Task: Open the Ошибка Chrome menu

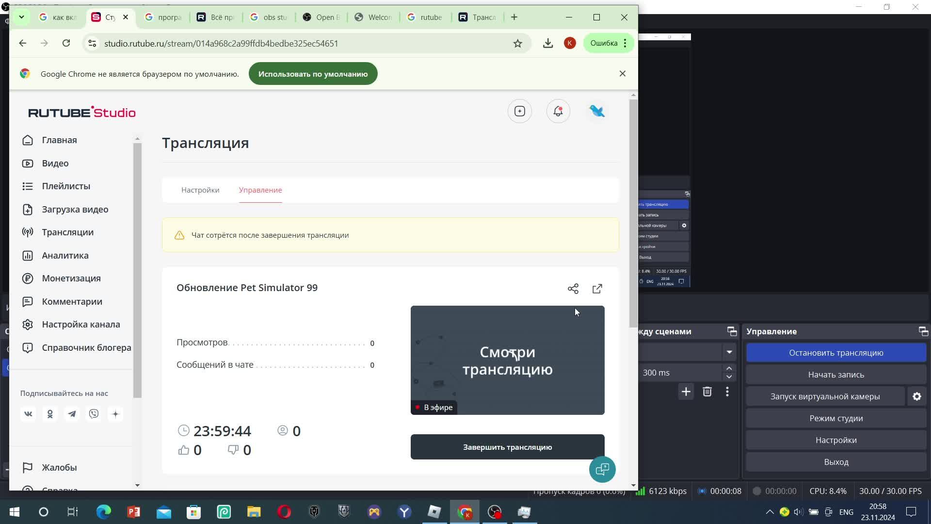Action: (x=609, y=43)
